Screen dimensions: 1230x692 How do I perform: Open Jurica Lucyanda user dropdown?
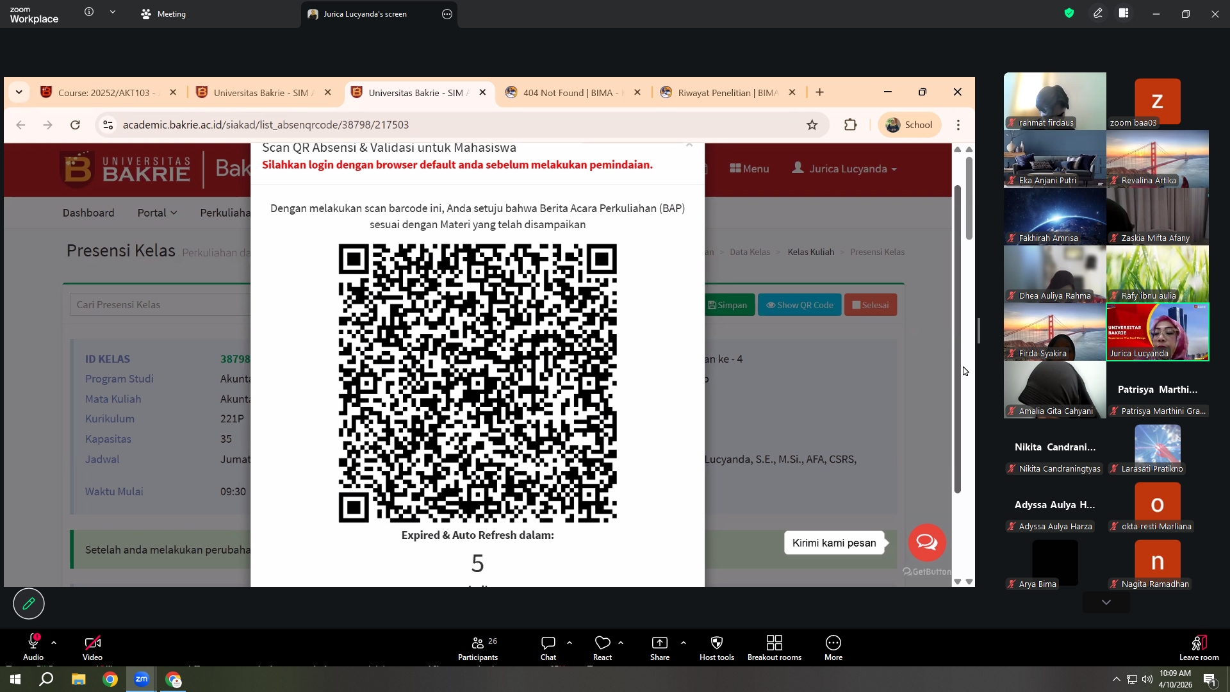click(844, 169)
